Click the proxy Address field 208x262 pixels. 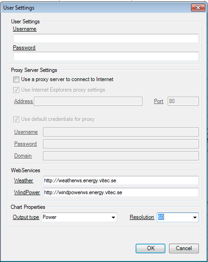[88, 101]
